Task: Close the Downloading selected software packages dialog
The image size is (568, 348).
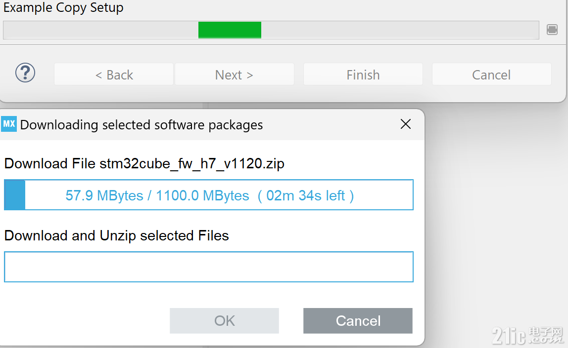Action: (x=406, y=124)
